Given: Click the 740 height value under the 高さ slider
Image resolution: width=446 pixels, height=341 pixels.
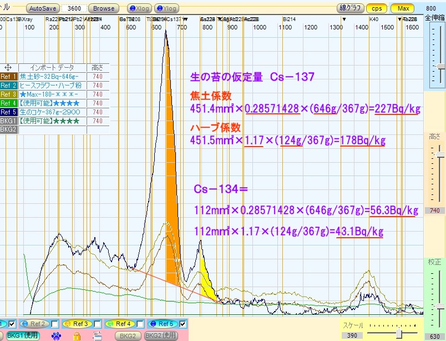Looking at the screenshot, I should (x=434, y=210).
